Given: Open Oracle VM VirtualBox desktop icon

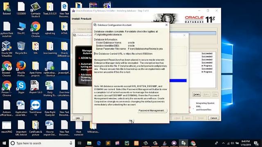Looking at the screenshot, I should 7,49.
